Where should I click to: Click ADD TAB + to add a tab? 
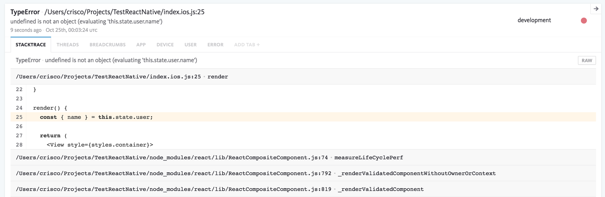pos(247,45)
